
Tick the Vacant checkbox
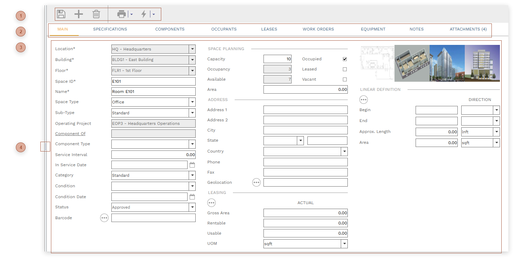[x=345, y=80]
